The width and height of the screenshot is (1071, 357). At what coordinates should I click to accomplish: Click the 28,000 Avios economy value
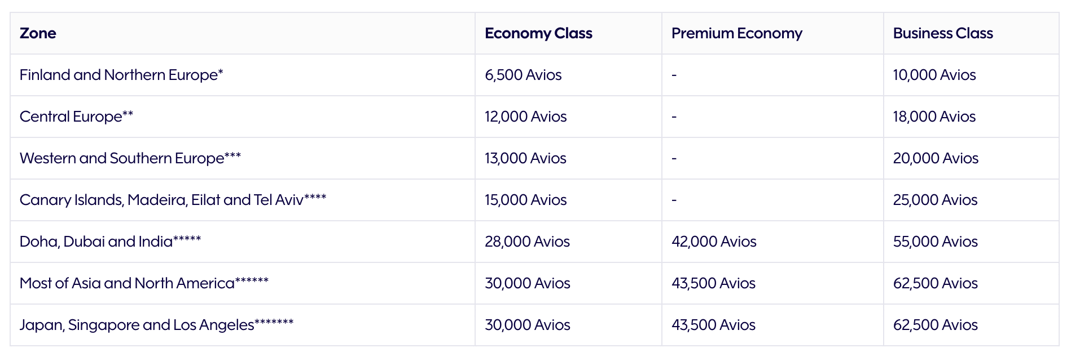pyautogui.click(x=527, y=242)
